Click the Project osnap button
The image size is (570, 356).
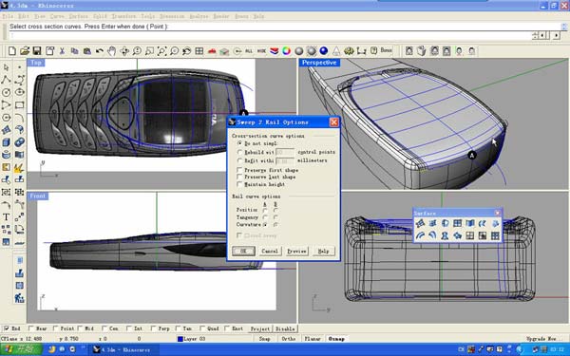tap(260, 328)
